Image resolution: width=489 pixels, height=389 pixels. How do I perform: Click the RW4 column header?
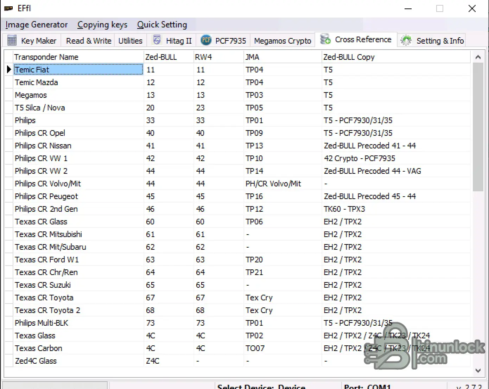click(x=219, y=57)
